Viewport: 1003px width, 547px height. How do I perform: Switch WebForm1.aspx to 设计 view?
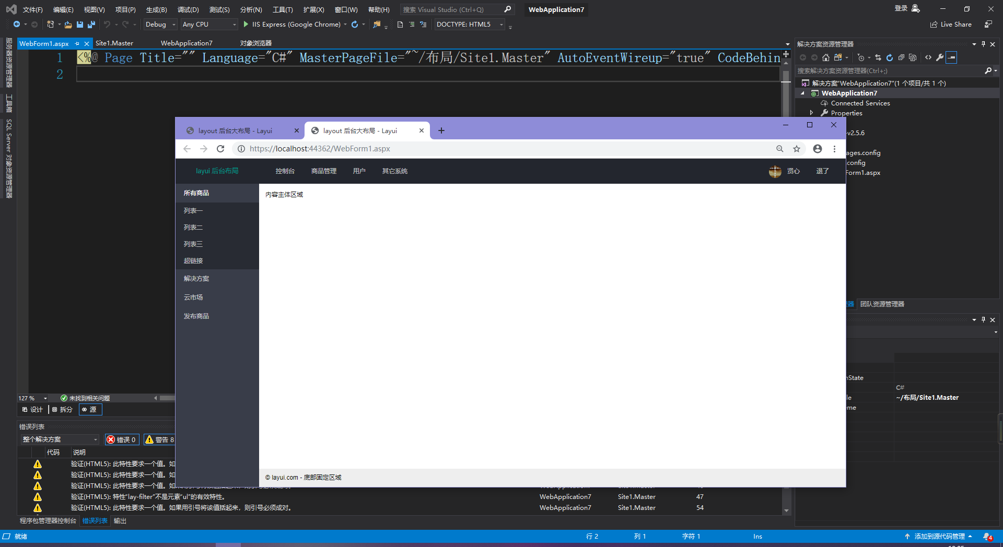(x=33, y=409)
